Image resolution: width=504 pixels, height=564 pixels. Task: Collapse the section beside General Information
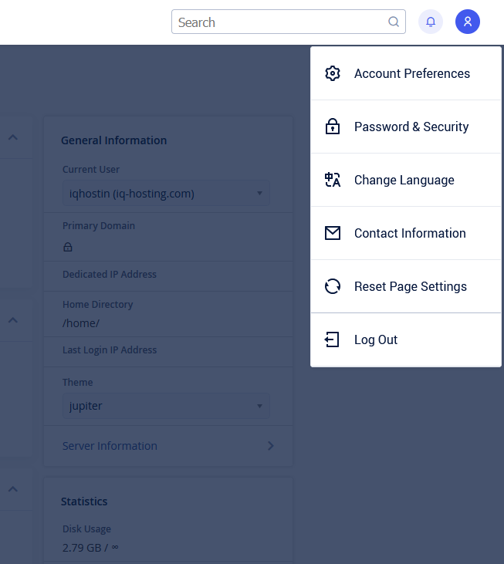(13, 137)
